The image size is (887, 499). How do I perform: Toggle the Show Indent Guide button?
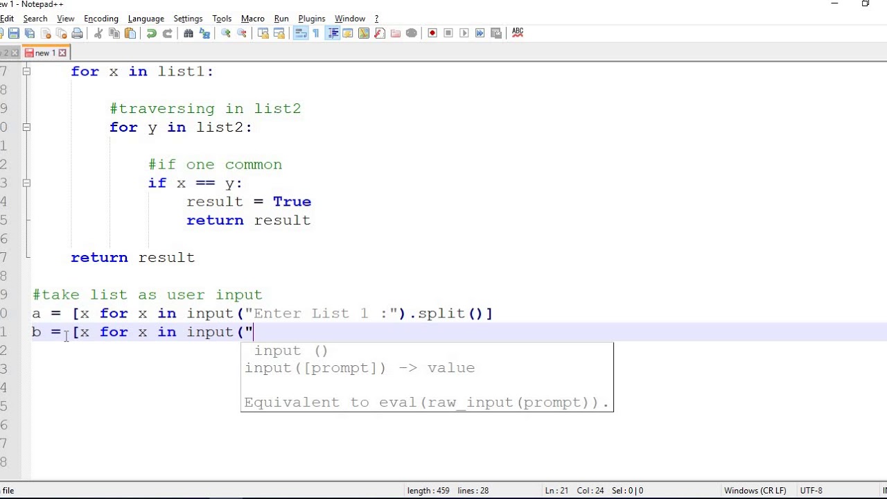point(333,33)
